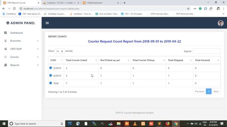This screenshot has width=227, height=127.
Task: Open the Godaddy Coupon bookmark
Action: click(55, 14)
